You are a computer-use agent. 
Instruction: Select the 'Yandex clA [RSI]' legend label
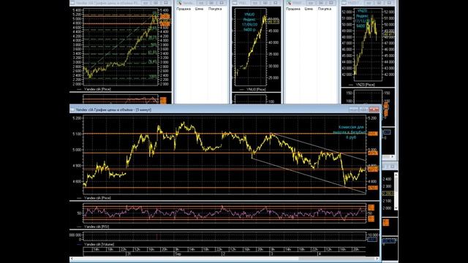click(97, 226)
